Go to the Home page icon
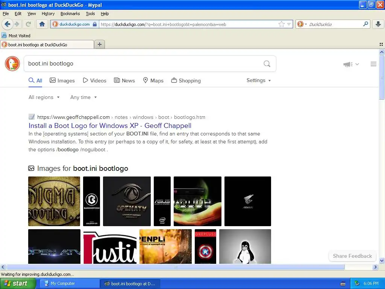The width and height of the screenshot is (385, 289). [x=42, y=24]
